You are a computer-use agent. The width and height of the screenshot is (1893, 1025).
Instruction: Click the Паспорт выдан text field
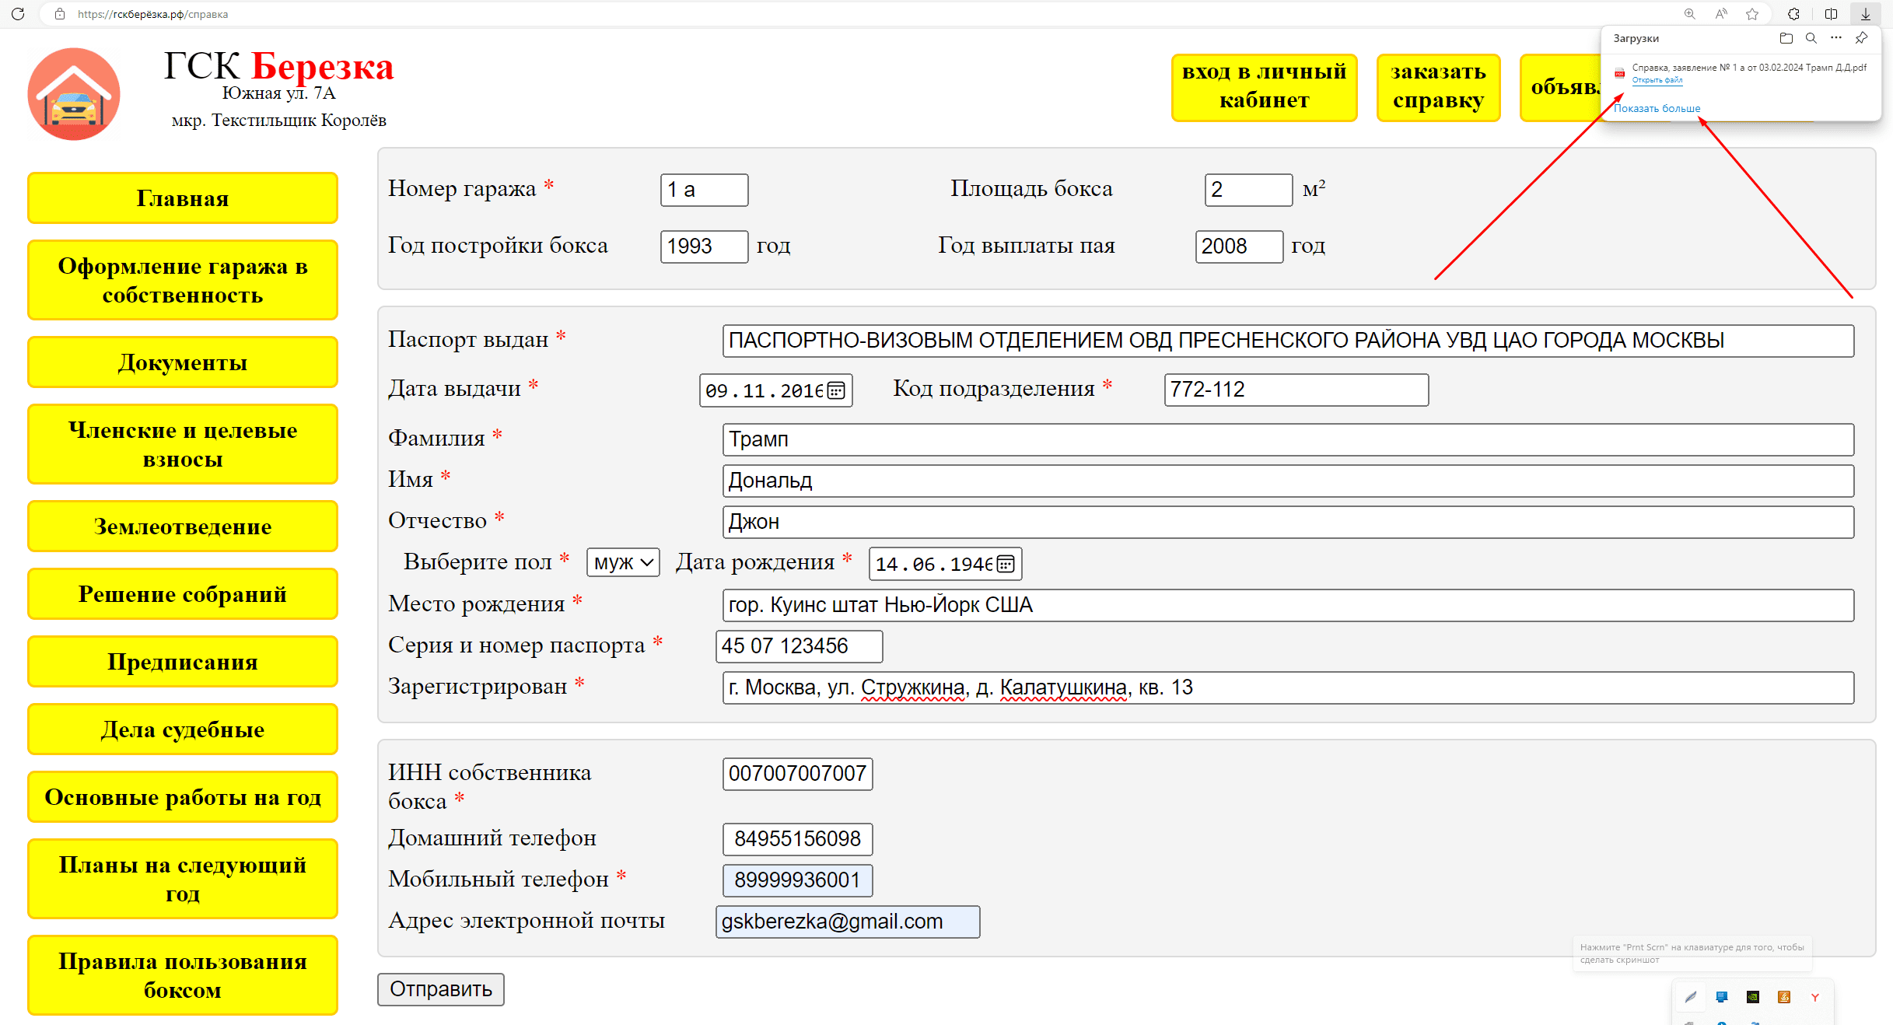[x=1289, y=341]
